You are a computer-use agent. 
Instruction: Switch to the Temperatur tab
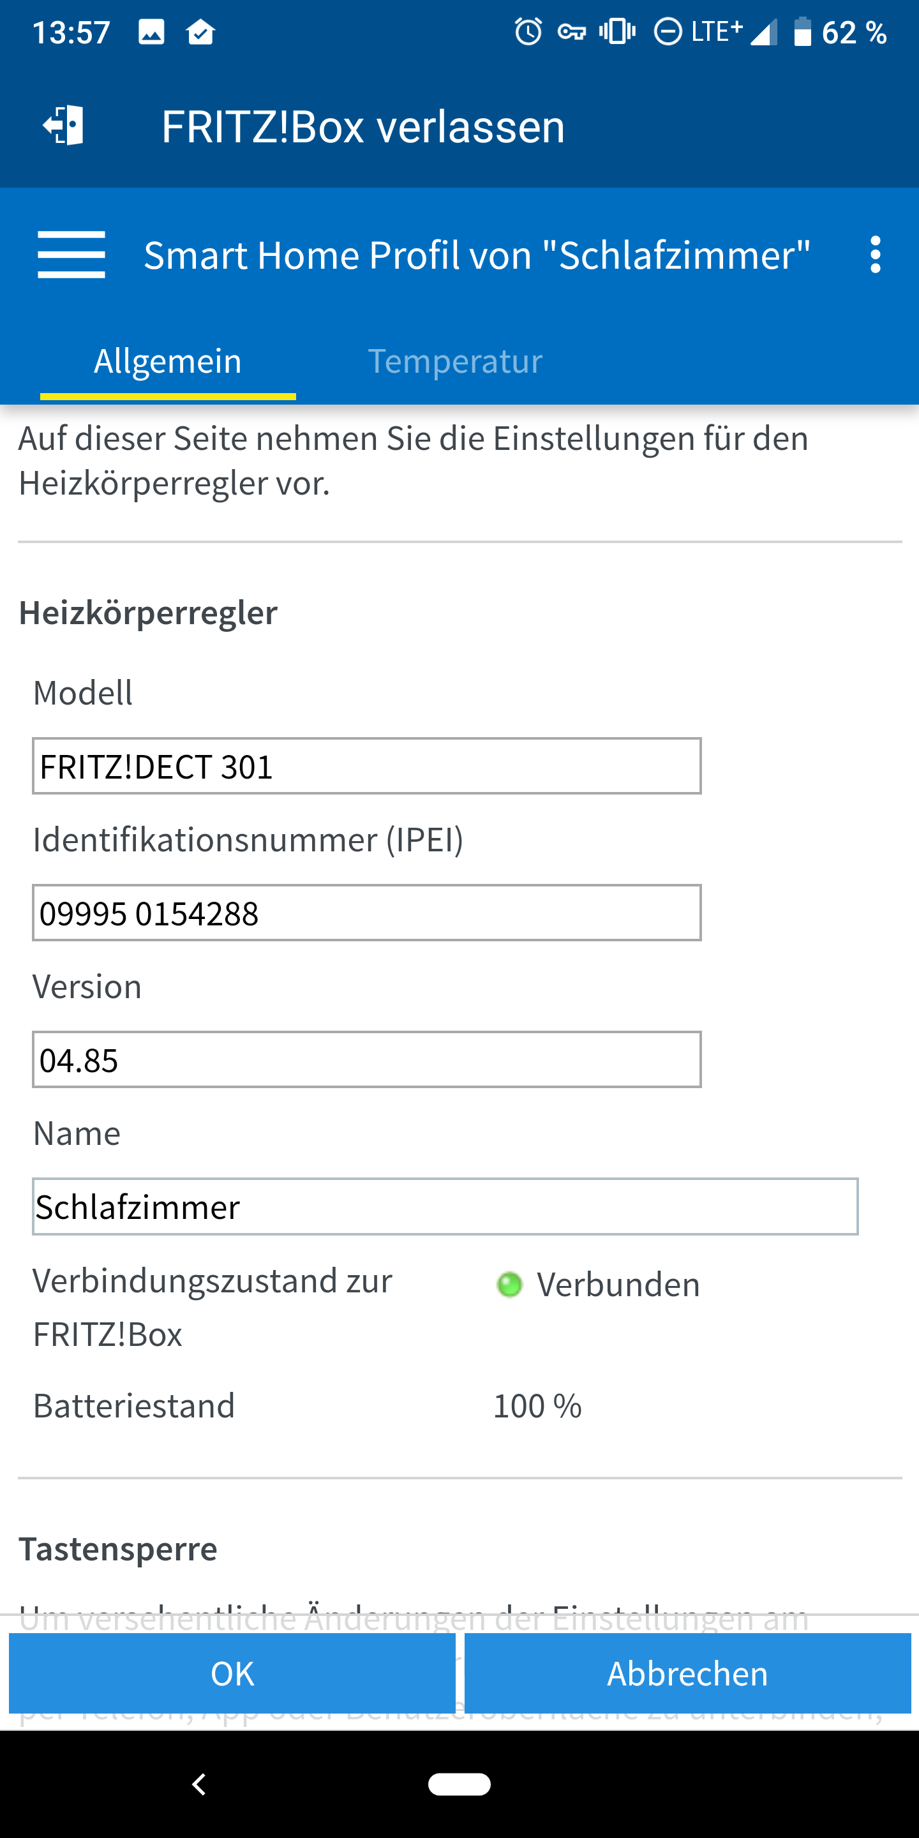click(x=454, y=361)
